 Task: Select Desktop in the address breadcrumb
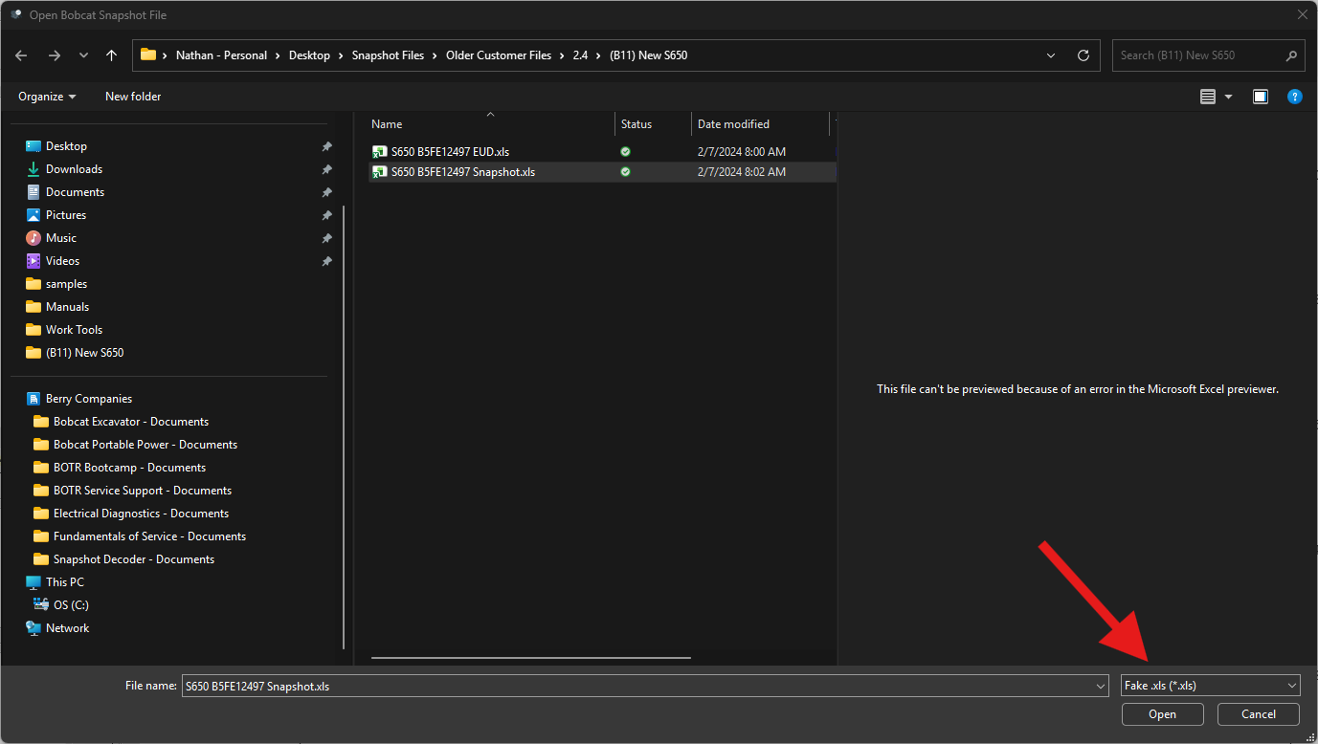[309, 55]
